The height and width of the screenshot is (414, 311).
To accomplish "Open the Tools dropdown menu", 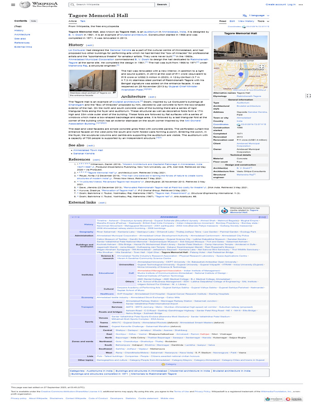I will coord(263,21).
